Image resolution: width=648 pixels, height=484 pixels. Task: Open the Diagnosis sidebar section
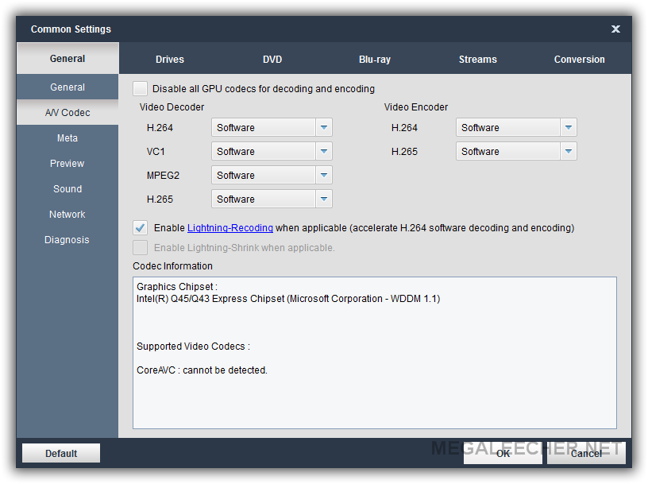click(67, 239)
